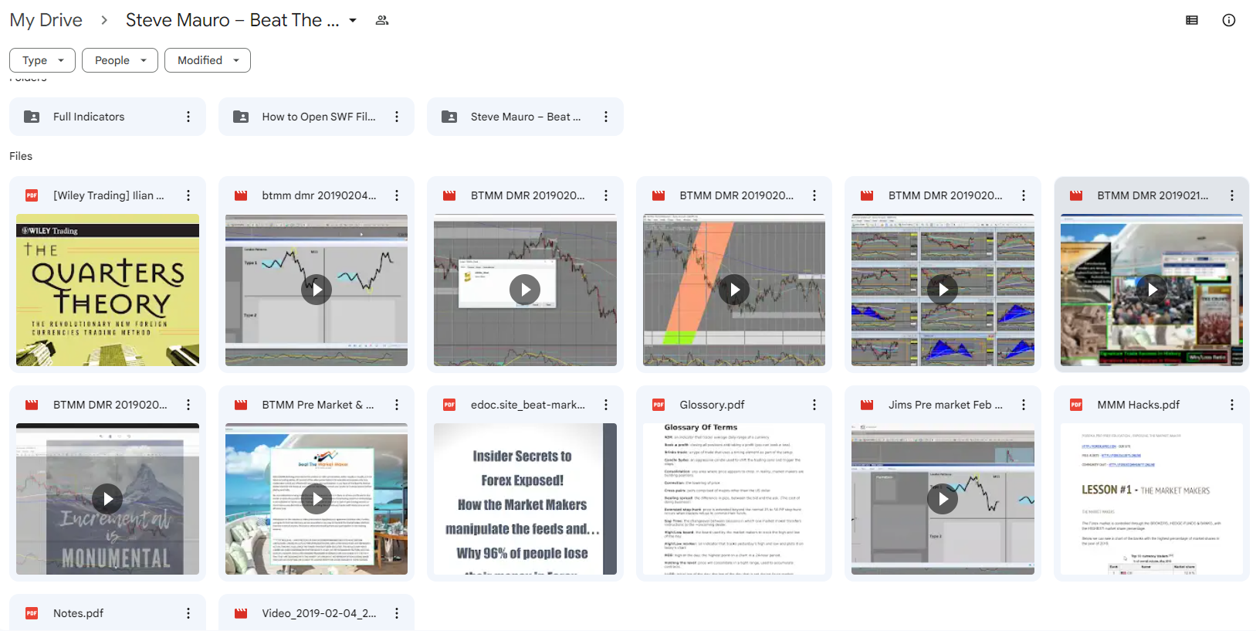Open more actions for edoc.site_beat-mark... PDF
The height and width of the screenshot is (631, 1256).
pyautogui.click(x=606, y=405)
